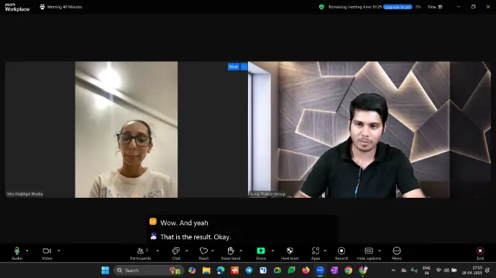Hide captions using the CC button
The image size is (496, 278).
(x=369, y=253)
